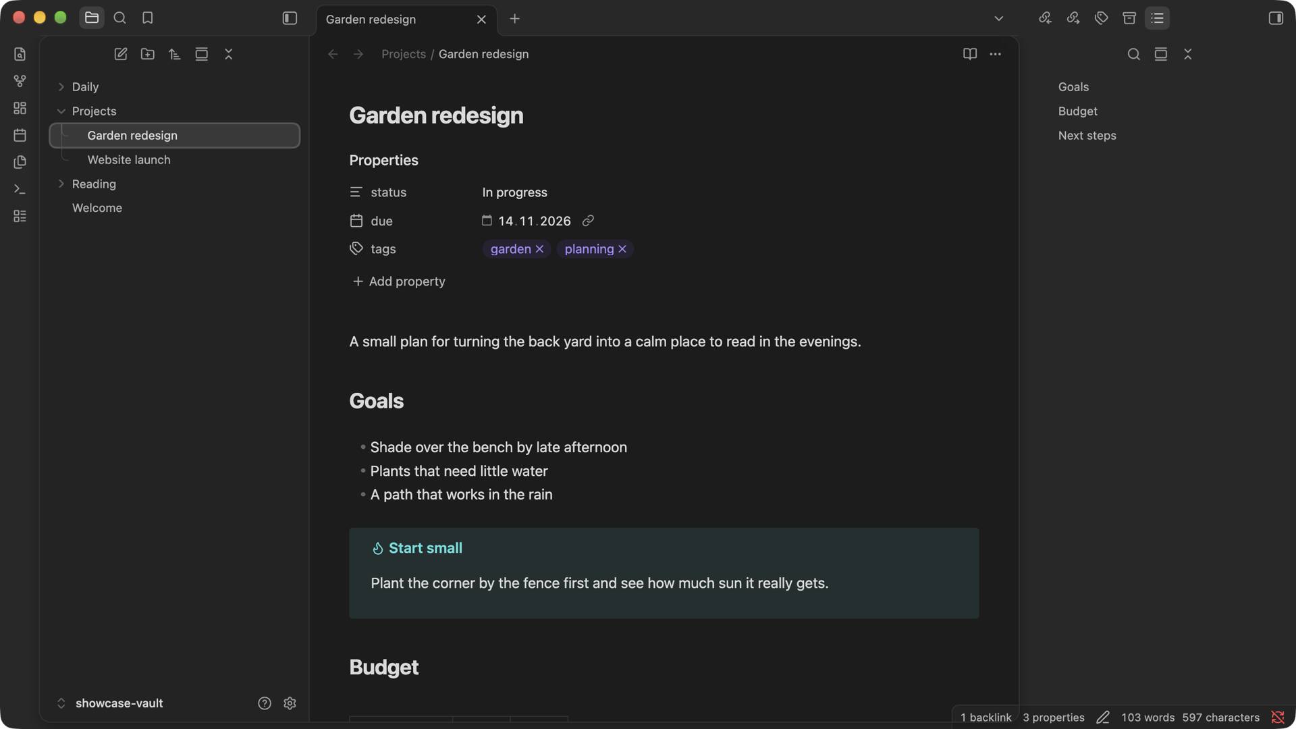This screenshot has height=729, width=1296.
Task: Navigate back with the left arrow
Action: (333, 54)
